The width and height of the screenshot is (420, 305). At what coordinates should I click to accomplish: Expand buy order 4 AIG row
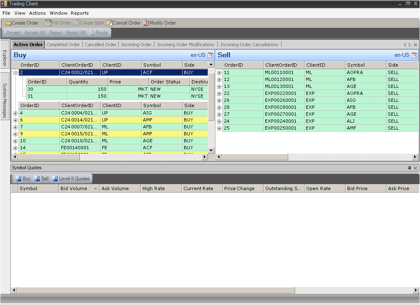point(15,113)
